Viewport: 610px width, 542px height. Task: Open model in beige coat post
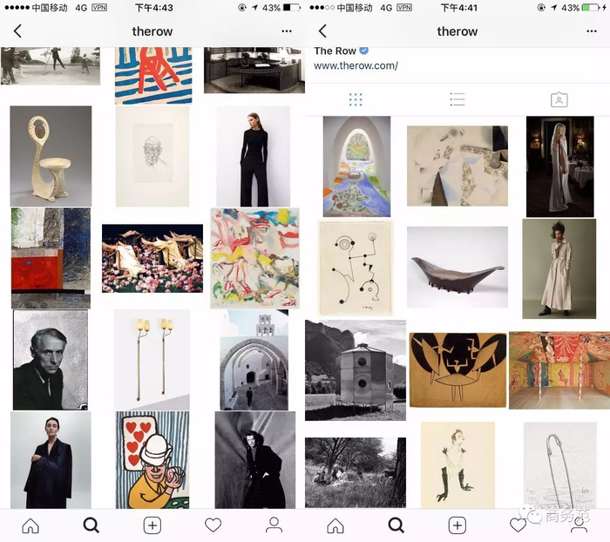click(559, 269)
